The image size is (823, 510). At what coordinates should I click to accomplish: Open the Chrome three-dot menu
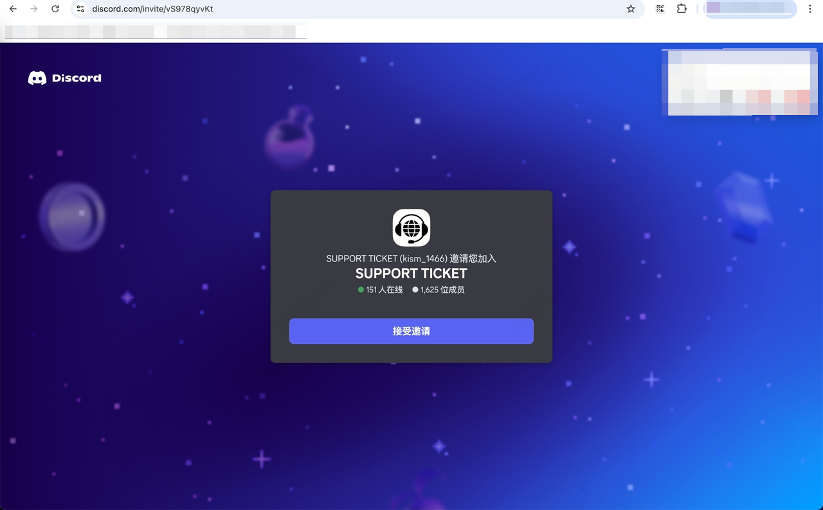pos(810,9)
